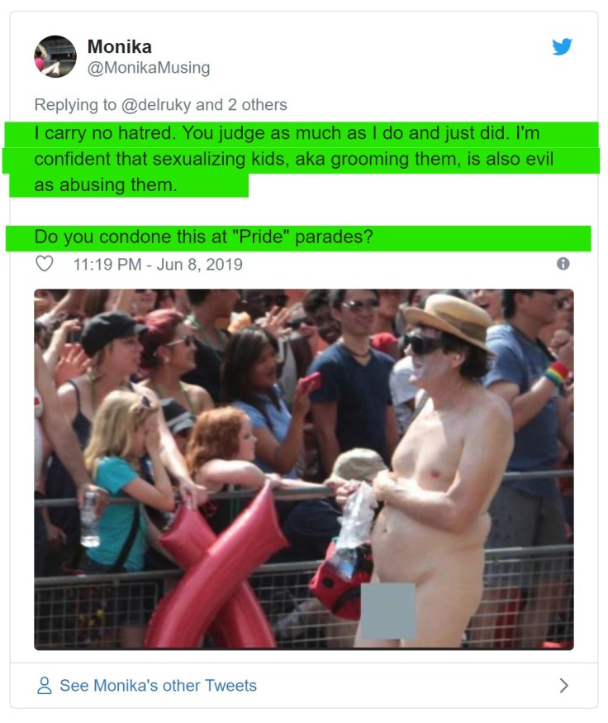Image resolution: width=608 pixels, height=723 pixels.
Task: Open the attached parade photo
Action: tap(304, 469)
